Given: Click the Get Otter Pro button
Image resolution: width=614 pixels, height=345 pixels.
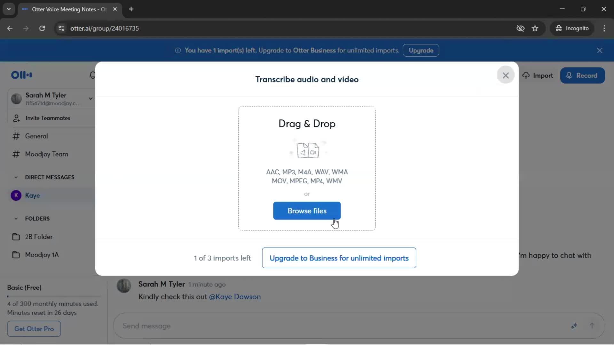Looking at the screenshot, I should click(x=34, y=329).
